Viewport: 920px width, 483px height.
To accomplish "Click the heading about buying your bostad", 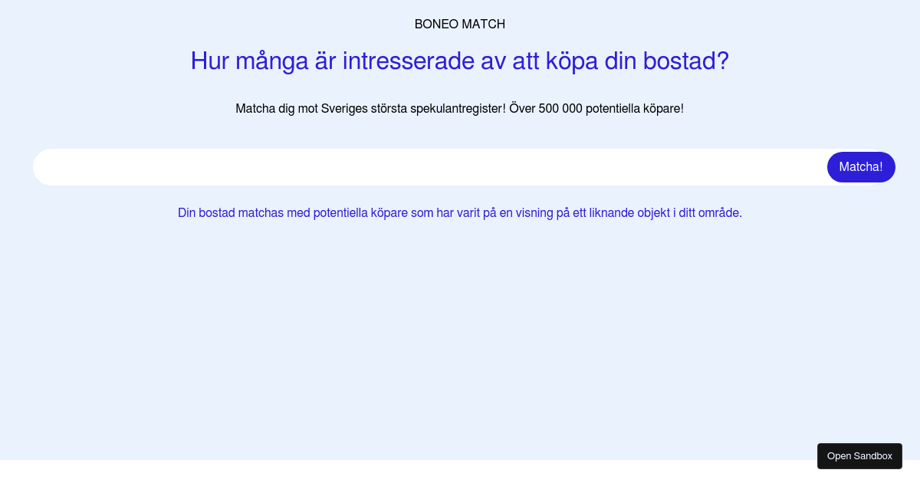I will [x=459, y=61].
